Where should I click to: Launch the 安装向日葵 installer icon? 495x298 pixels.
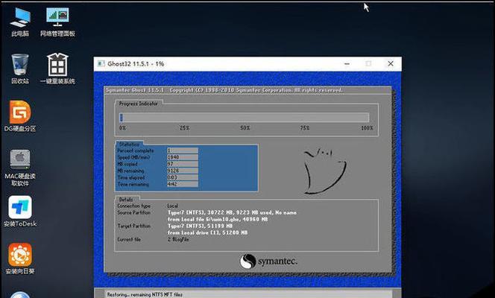click(20, 259)
